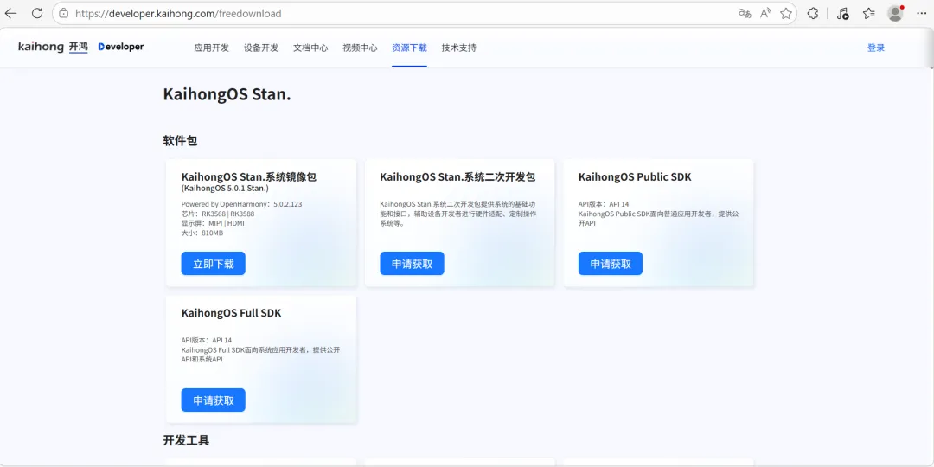This screenshot has width=934, height=467.
Task: Open the 设备开发 menu
Action: pyautogui.click(x=261, y=48)
